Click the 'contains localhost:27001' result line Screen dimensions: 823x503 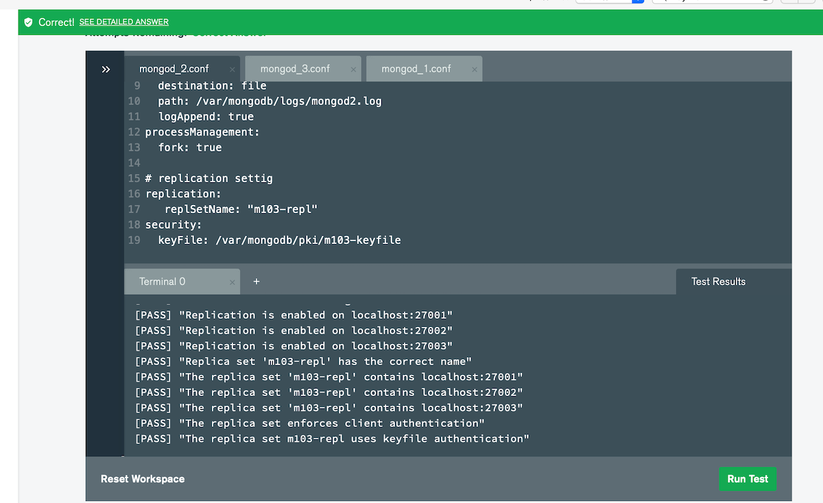click(x=329, y=377)
